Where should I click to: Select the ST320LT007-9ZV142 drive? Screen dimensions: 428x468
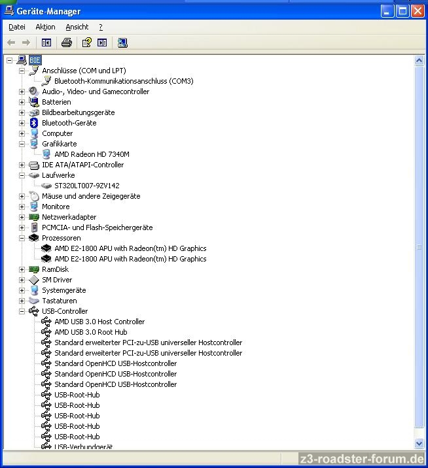pos(86,186)
